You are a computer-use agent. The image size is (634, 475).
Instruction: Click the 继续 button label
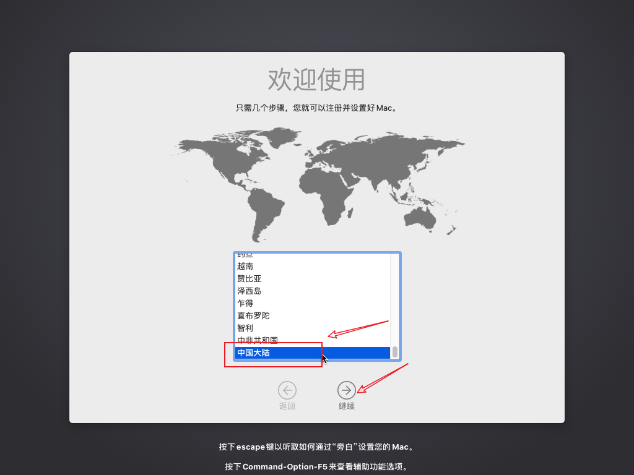pyautogui.click(x=346, y=405)
